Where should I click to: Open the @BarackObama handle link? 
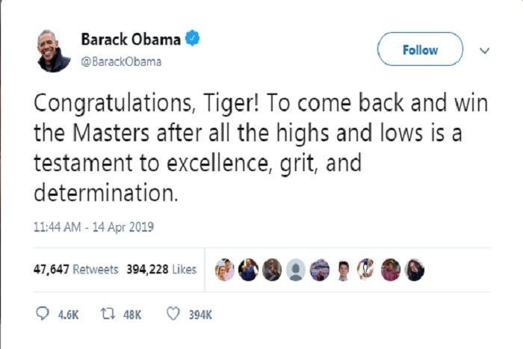121,62
